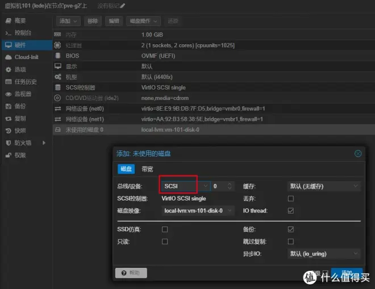Click the 监视器 monitor eye icon
Screen dimensions: 375x289
(x=9, y=94)
